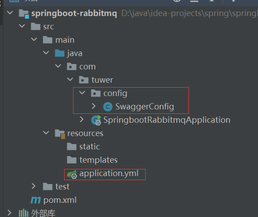This screenshot has height=217, width=258.
Task: Collapse the resources folder
Action: (46, 133)
